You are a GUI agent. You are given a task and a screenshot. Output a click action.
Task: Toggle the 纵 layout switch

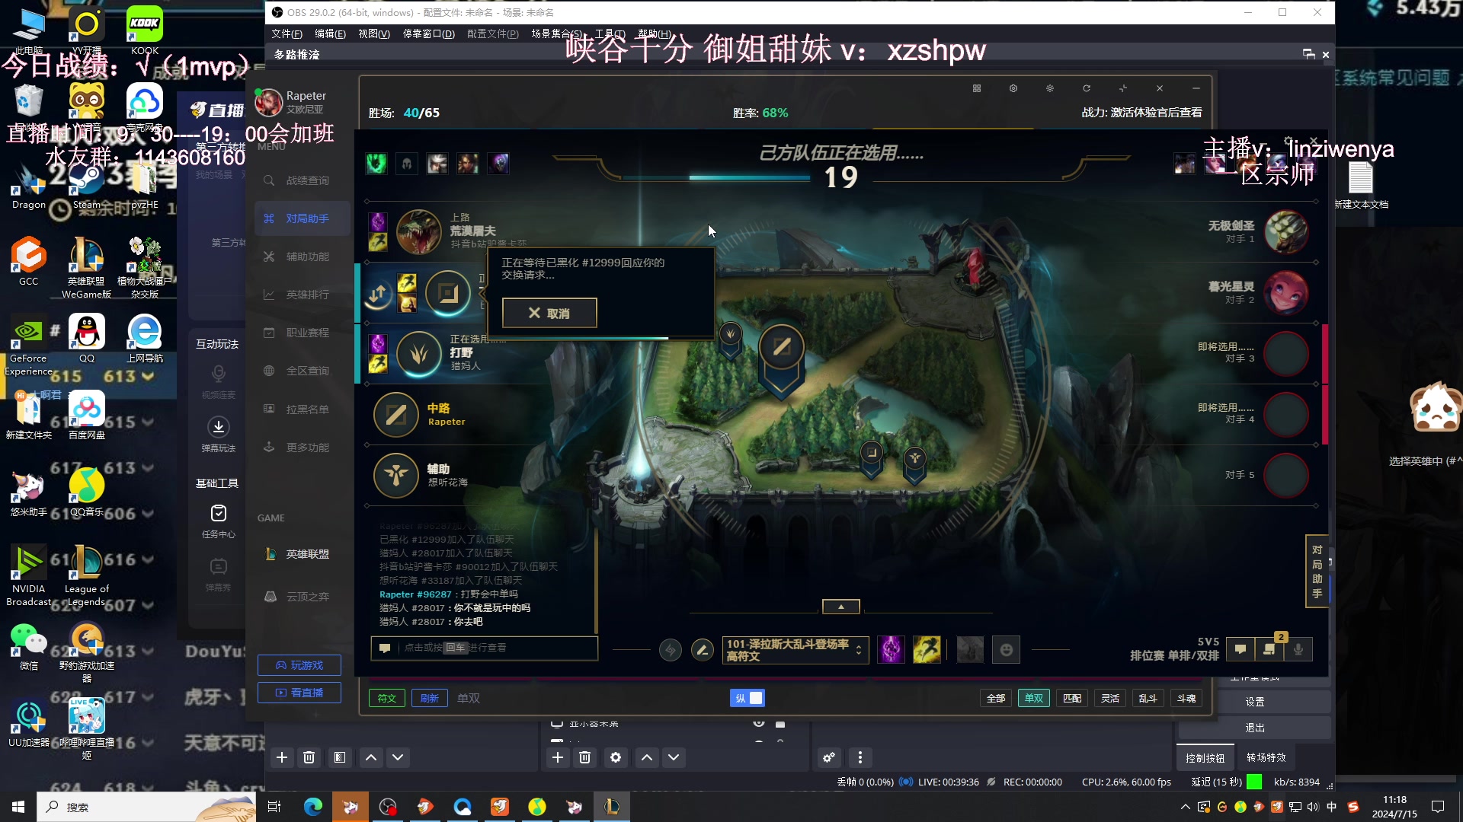[748, 698]
